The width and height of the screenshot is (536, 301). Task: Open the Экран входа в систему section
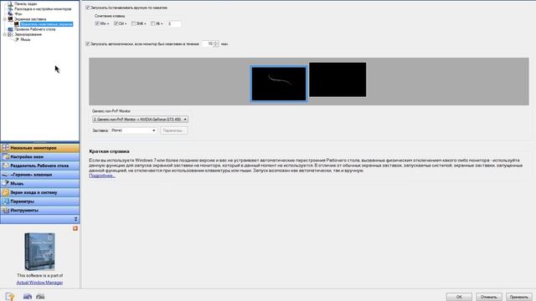[40, 192]
